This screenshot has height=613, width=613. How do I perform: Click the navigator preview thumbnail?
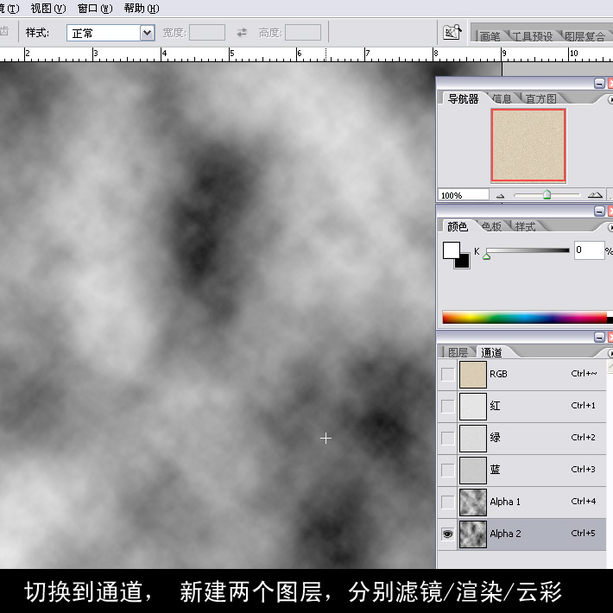coord(528,145)
